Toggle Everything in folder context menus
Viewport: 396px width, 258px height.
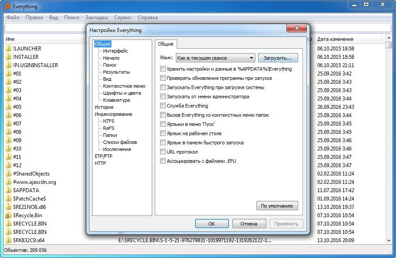point(163,115)
